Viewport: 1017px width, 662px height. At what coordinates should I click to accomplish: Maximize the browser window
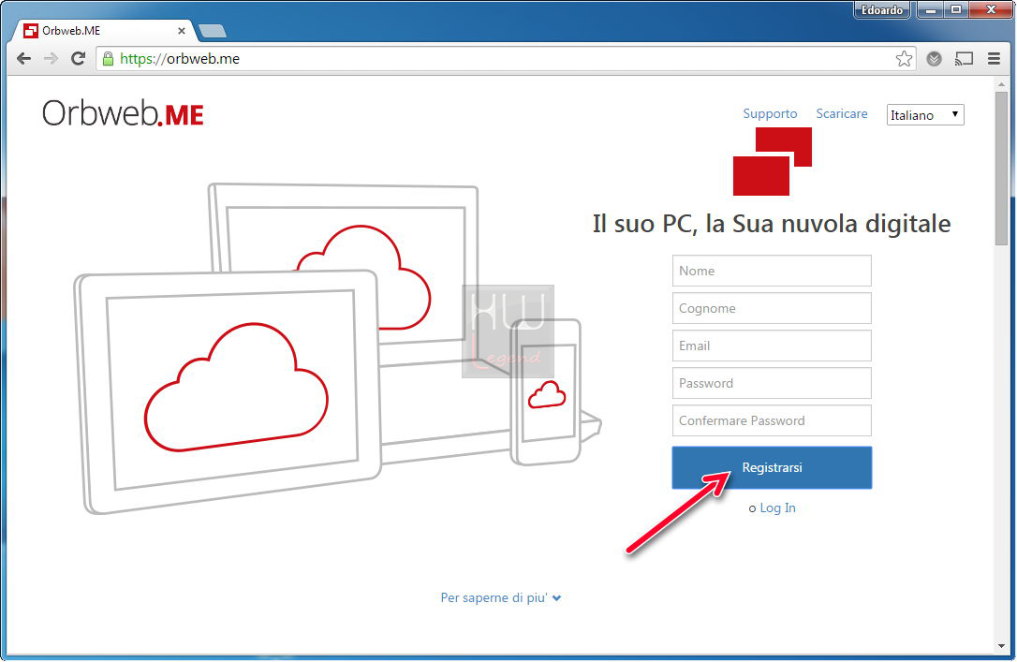(x=956, y=10)
